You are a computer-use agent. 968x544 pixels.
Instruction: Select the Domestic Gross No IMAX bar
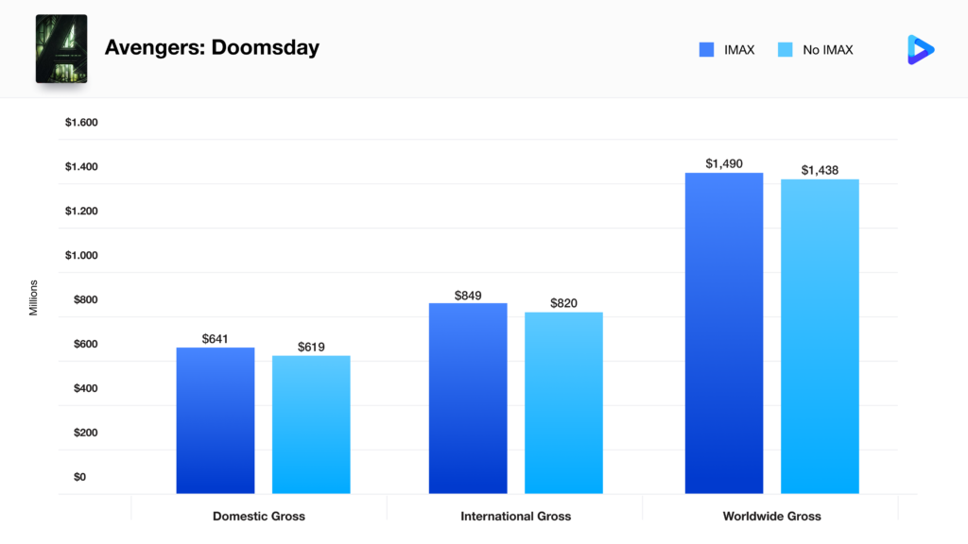[311, 424]
